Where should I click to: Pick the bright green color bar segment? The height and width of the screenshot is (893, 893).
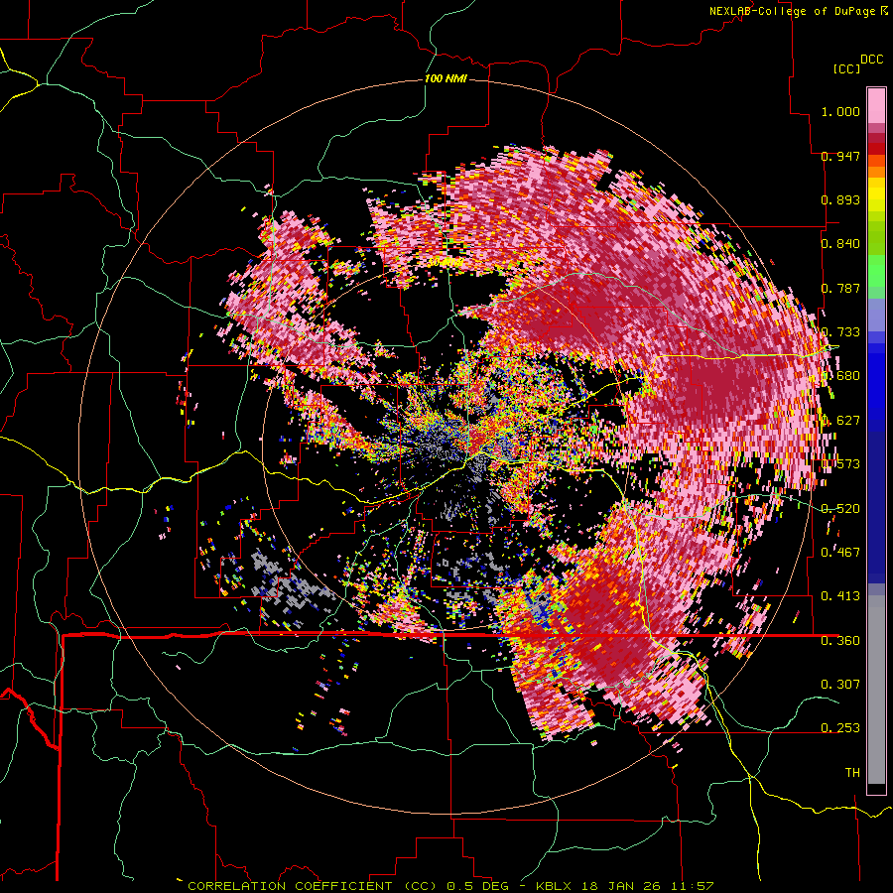click(876, 269)
